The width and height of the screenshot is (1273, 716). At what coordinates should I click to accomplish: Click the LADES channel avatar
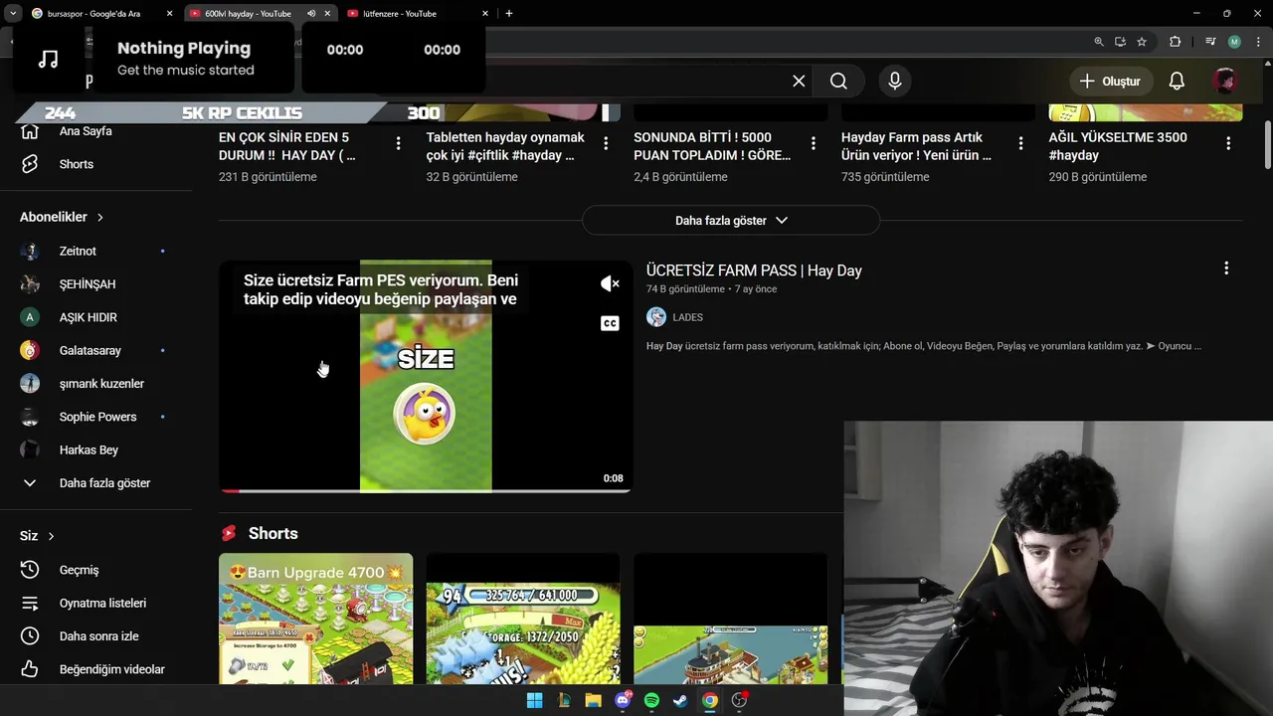click(656, 317)
